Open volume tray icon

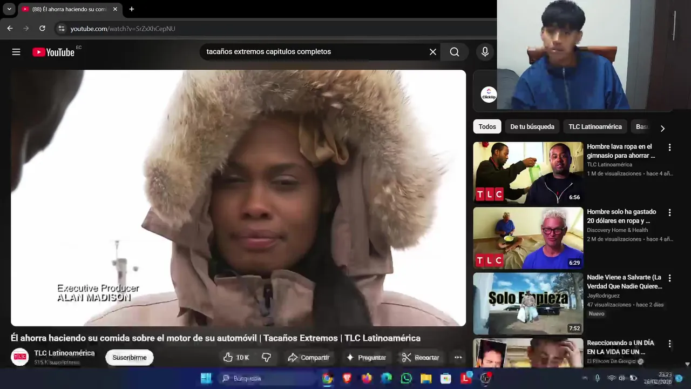[x=622, y=378]
